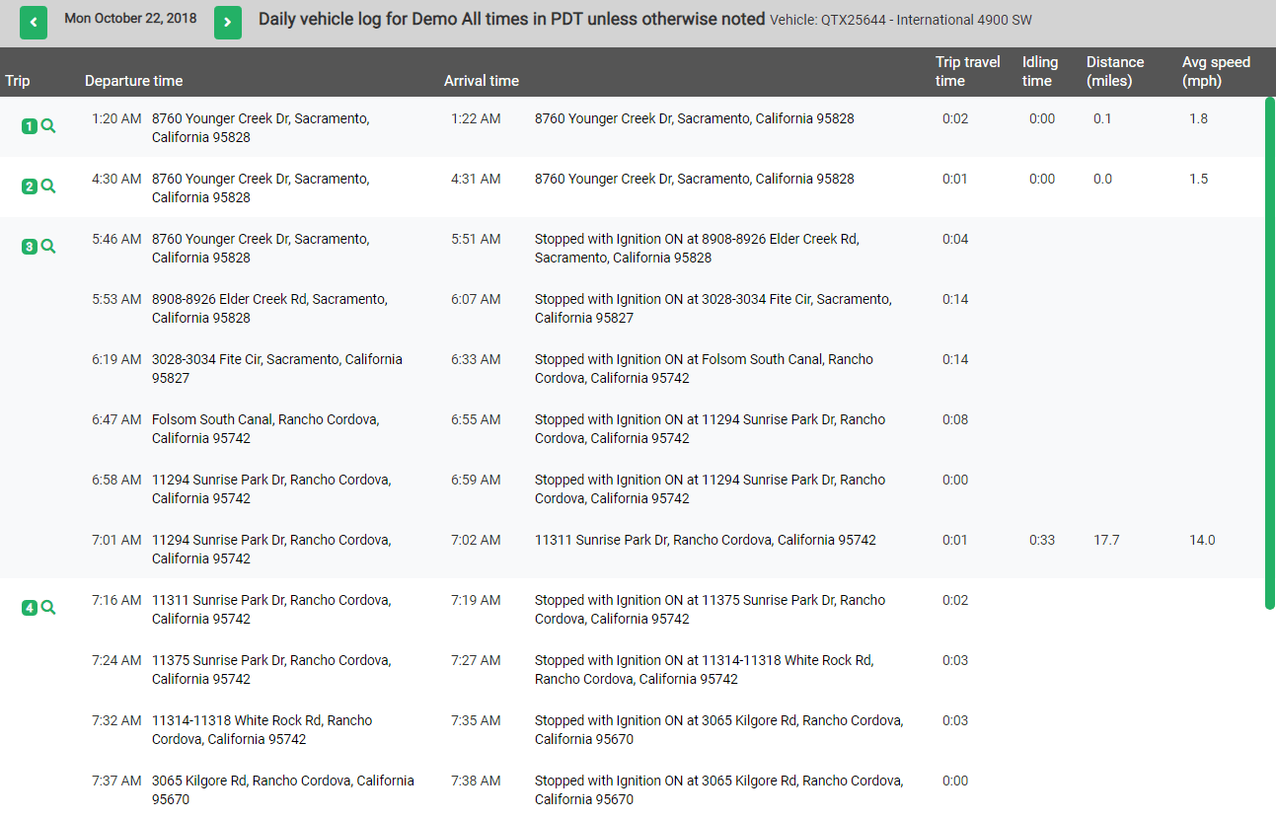This screenshot has height=819, width=1276.
Task: Click the Idling time column header
Action: 1039,71
